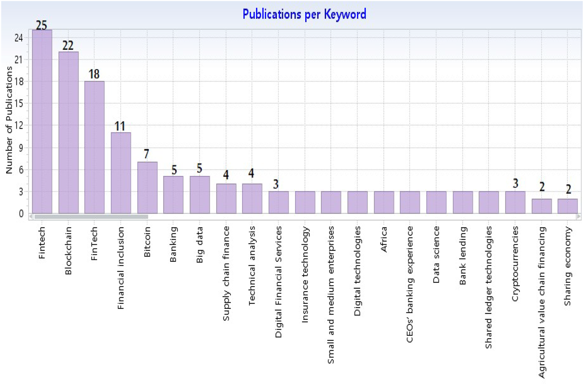The height and width of the screenshot is (385, 584).
Task: Select the Sharing economy bar
Action: click(x=568, y=206)
